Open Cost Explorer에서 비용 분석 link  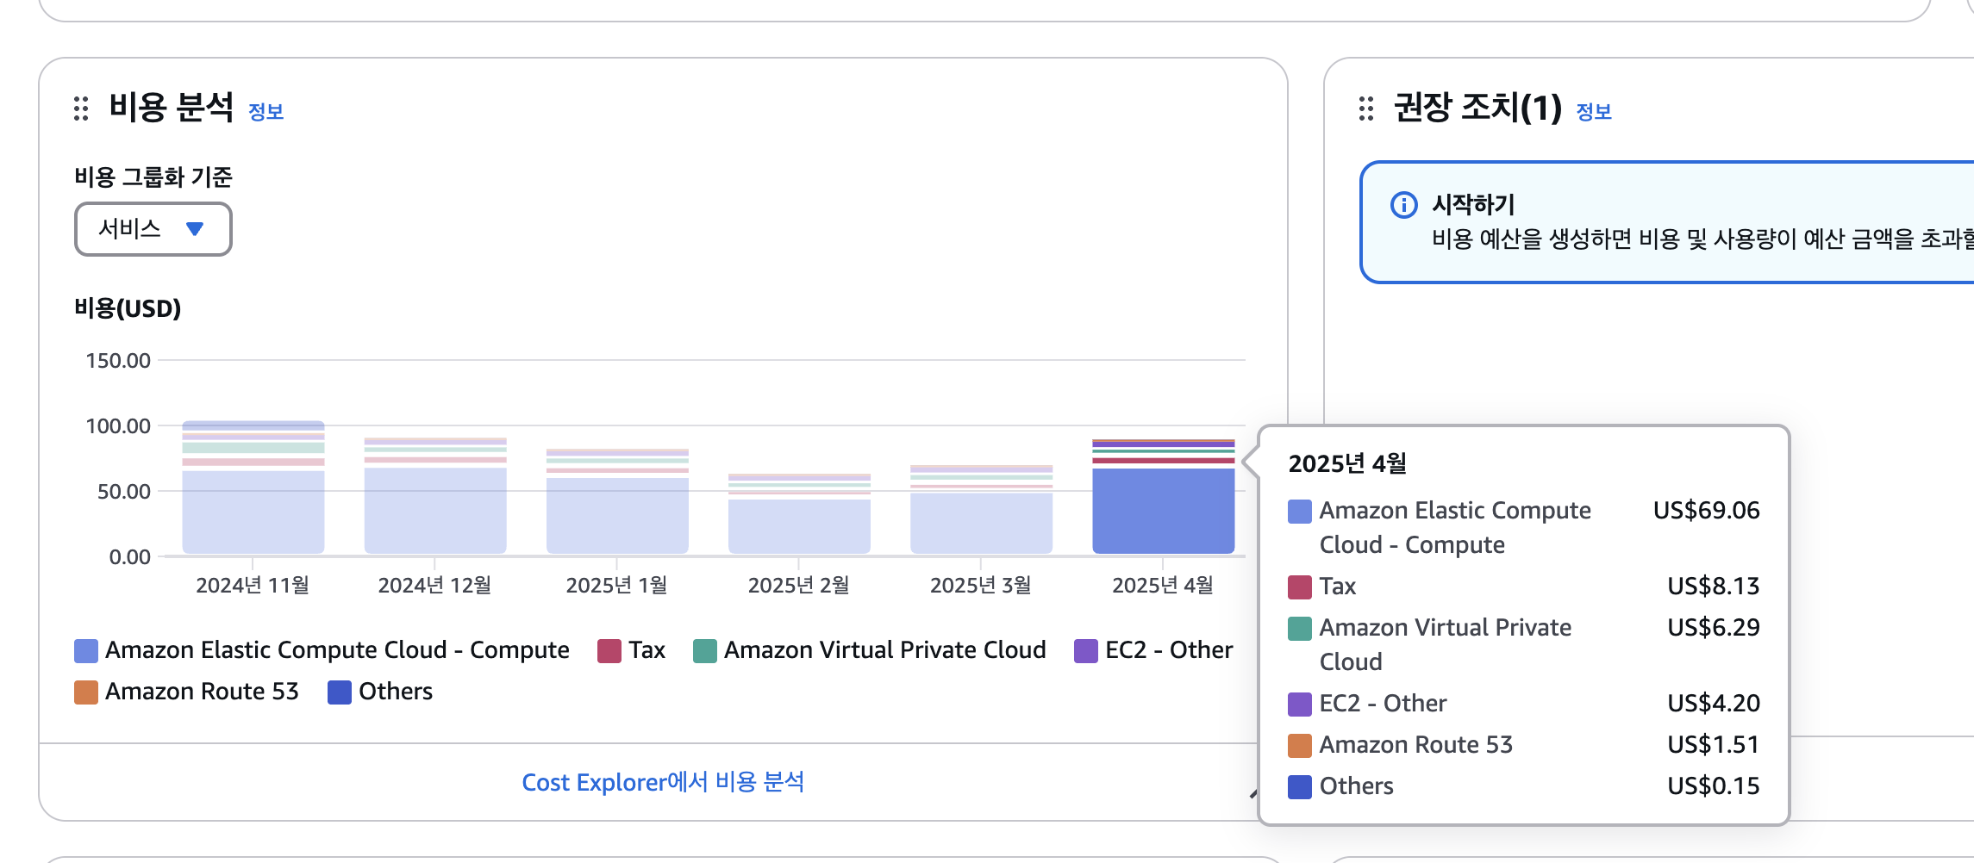point(663,782)
